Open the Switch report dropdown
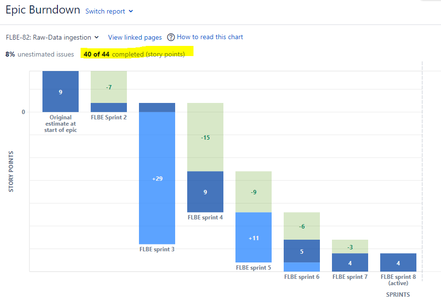The width and height of the screenshot is (441, 303). pyautogui.click(x=106, y=11)
